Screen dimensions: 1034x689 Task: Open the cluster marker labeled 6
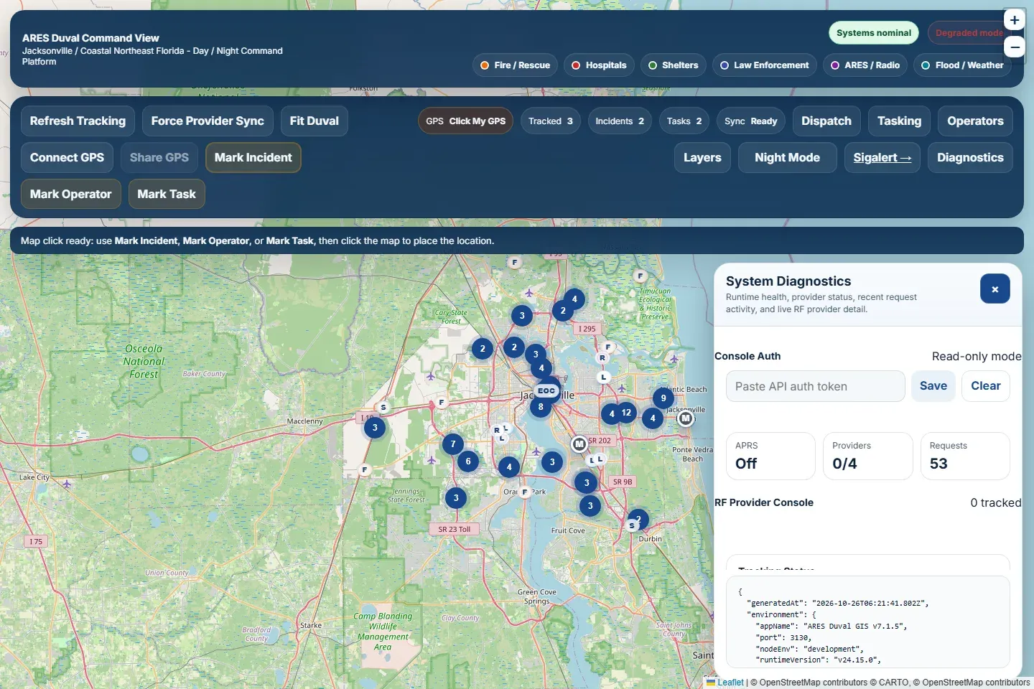[x=467, y=461]
